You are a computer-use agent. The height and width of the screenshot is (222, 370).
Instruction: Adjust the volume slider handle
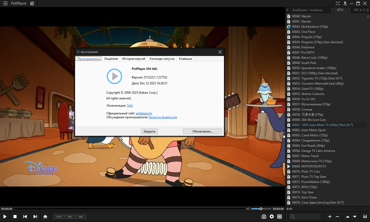[261, 209]
